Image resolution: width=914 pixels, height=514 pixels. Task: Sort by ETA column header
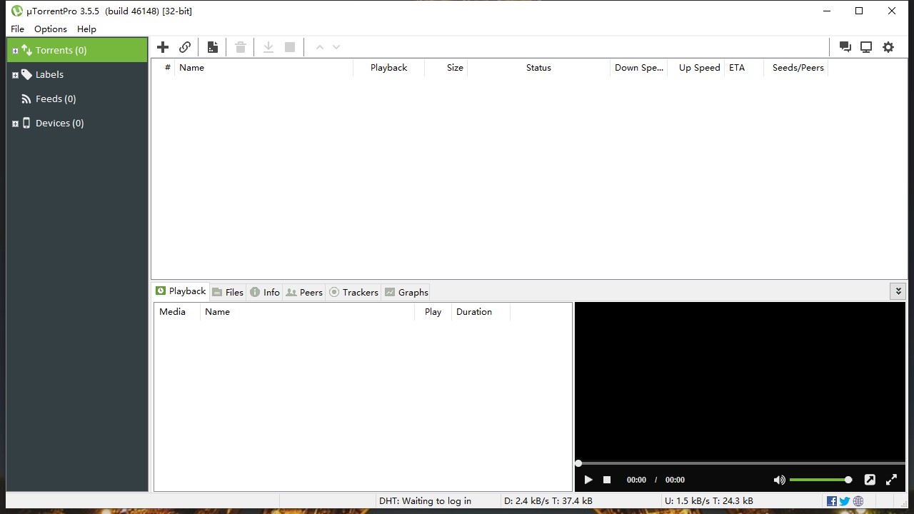(743, 68)
